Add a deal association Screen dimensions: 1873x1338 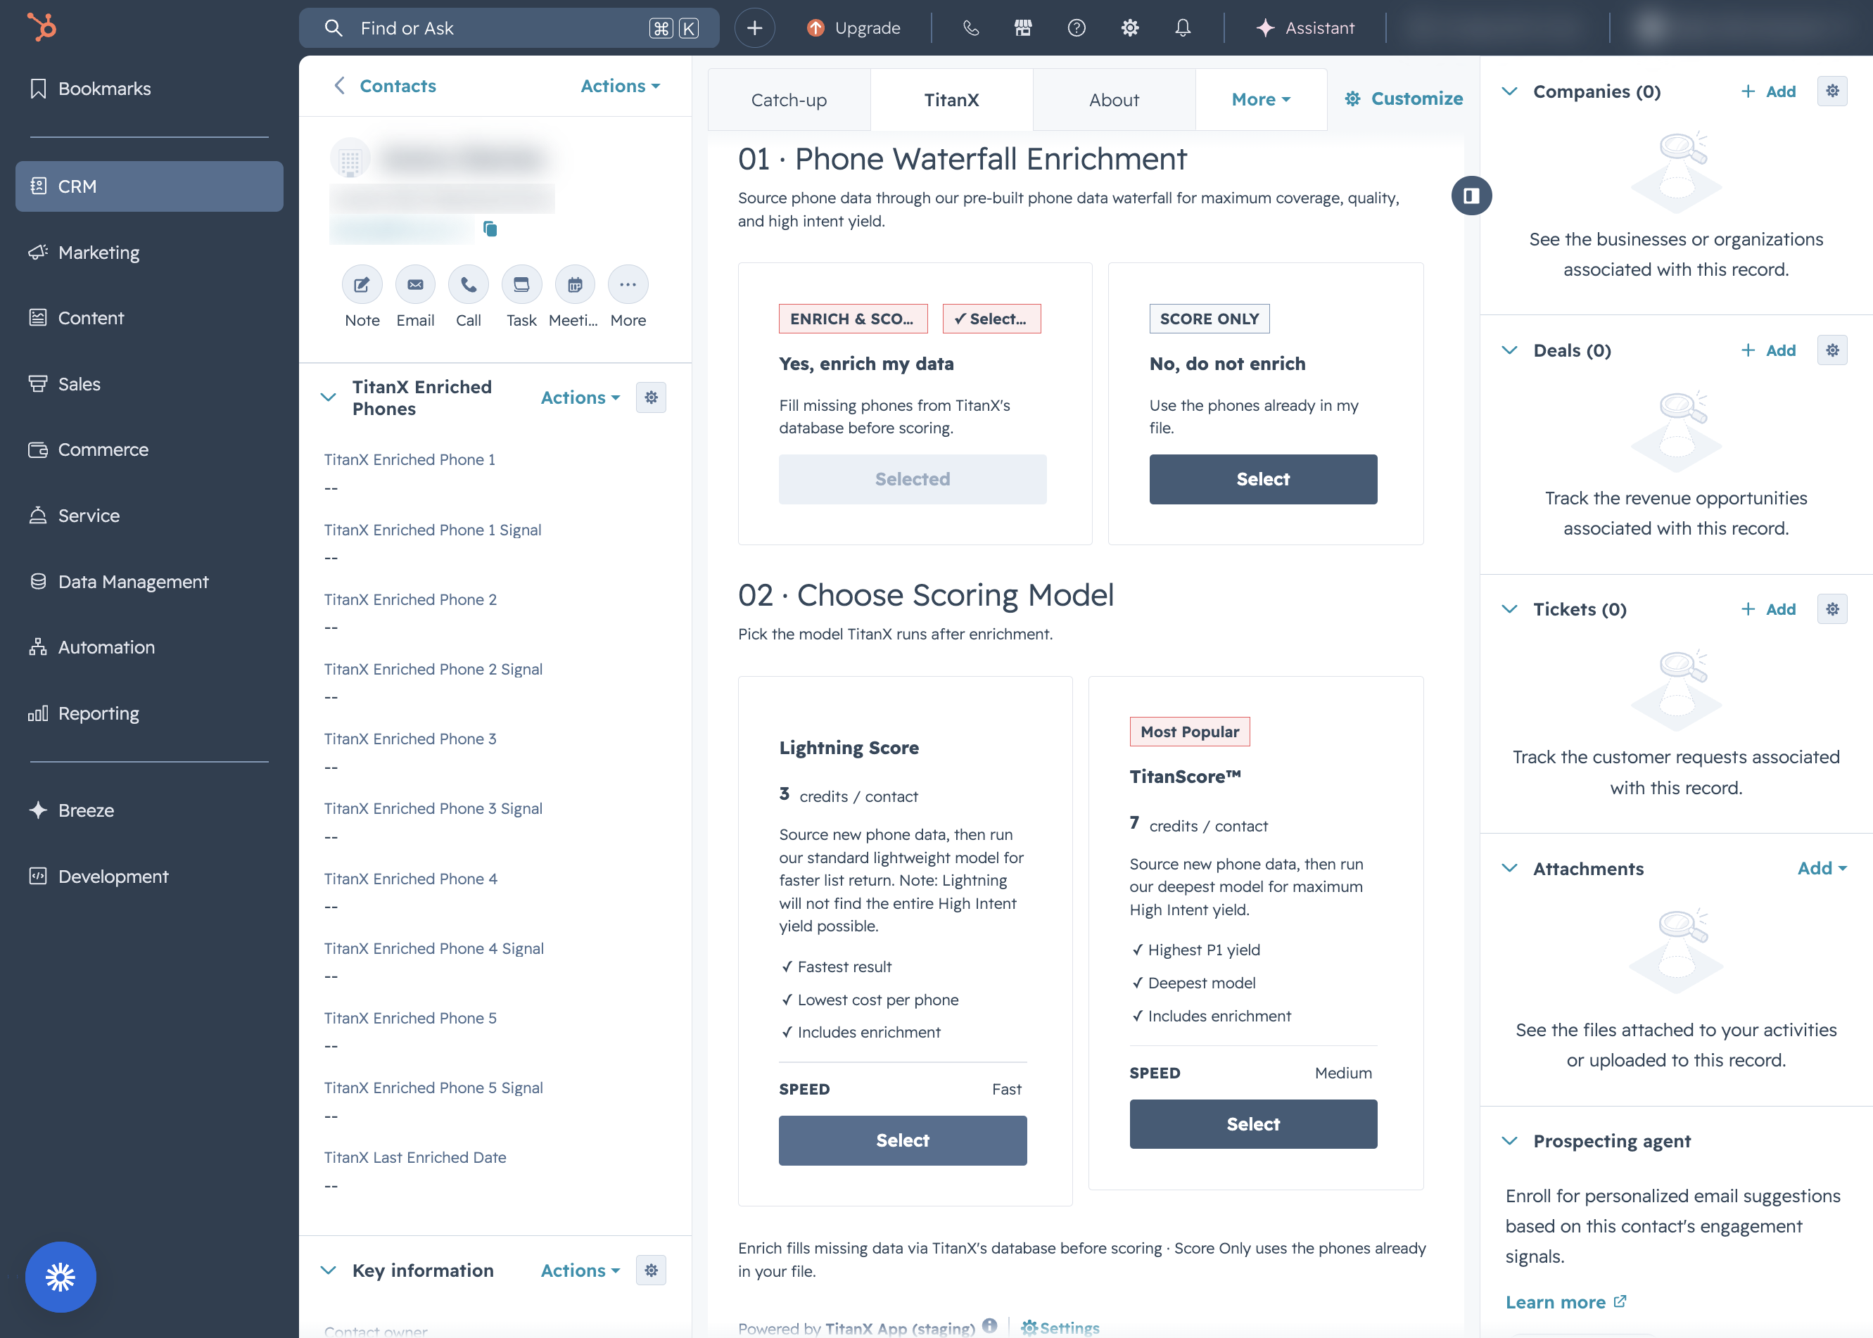(1768, 350)
